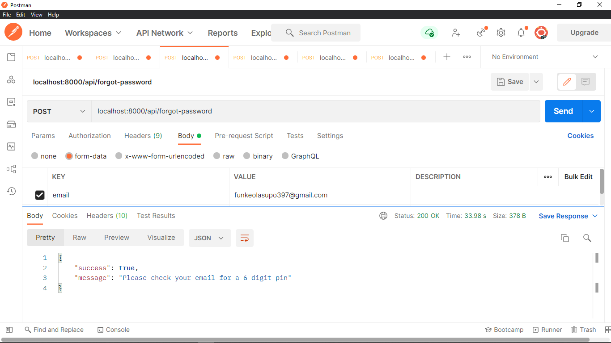Toggle the wrap lines icon
The image size is (611, 343).
click(x=245, y=238)
